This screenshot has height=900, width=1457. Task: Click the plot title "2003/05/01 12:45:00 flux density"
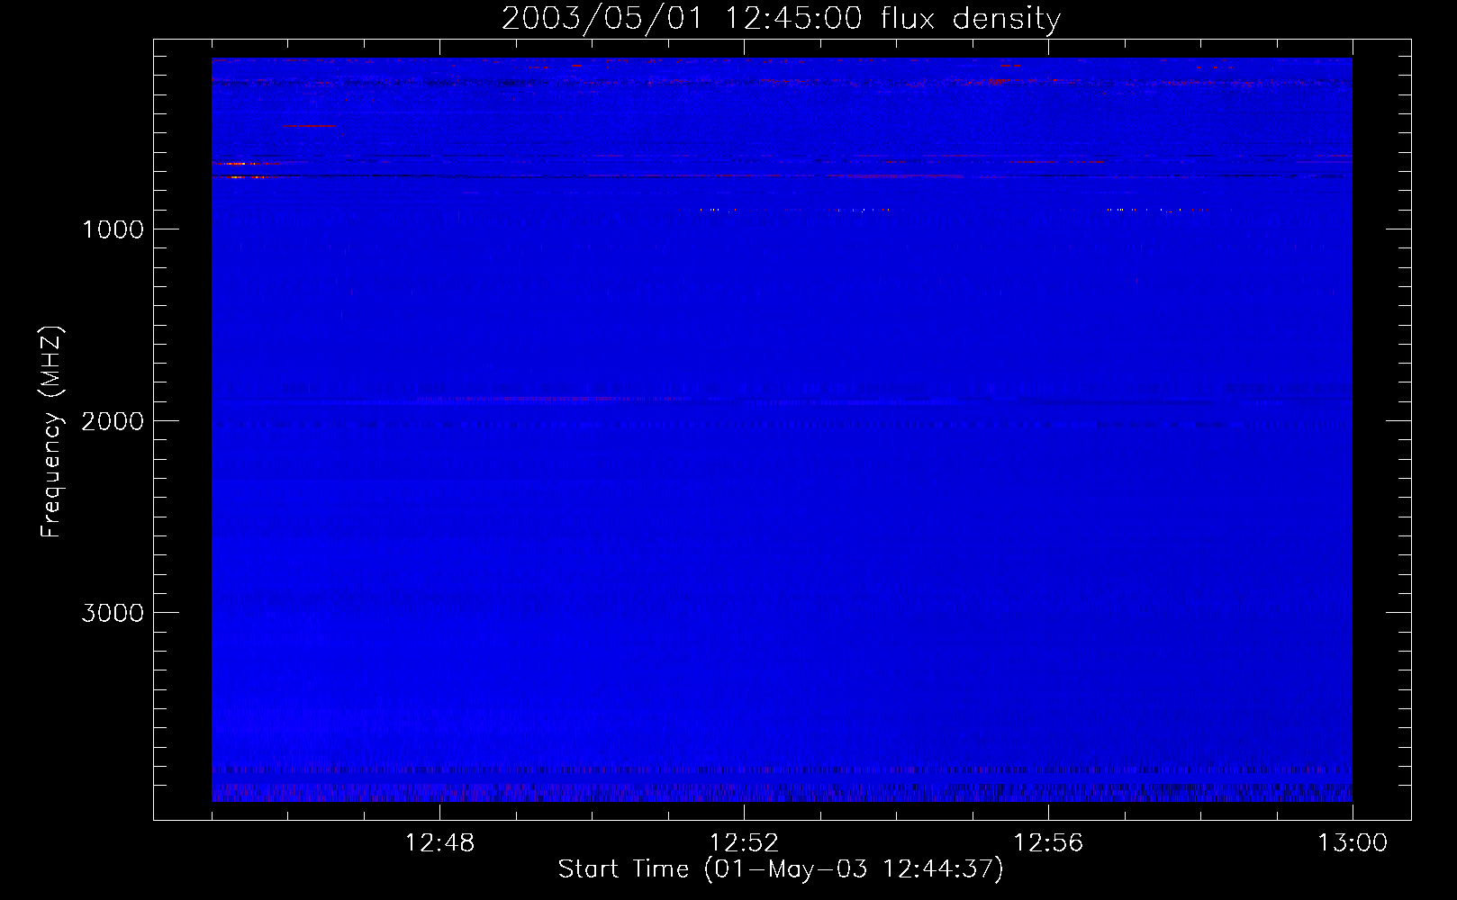pos(781,18)
